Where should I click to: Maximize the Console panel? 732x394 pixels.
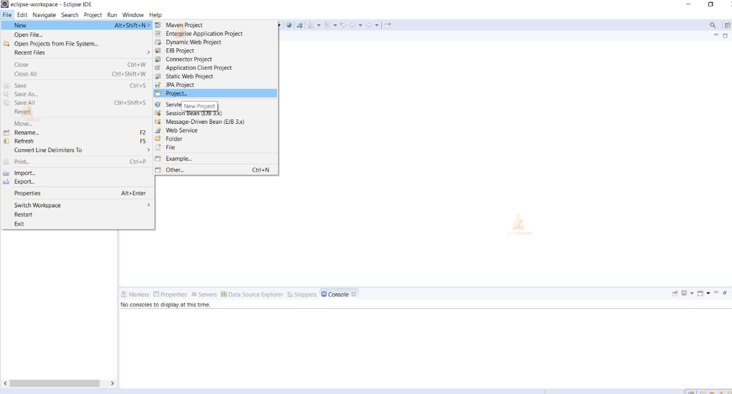tap(725, 293)
